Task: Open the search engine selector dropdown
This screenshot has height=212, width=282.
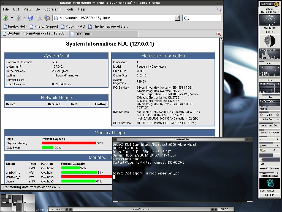Action: coord(186,18)
